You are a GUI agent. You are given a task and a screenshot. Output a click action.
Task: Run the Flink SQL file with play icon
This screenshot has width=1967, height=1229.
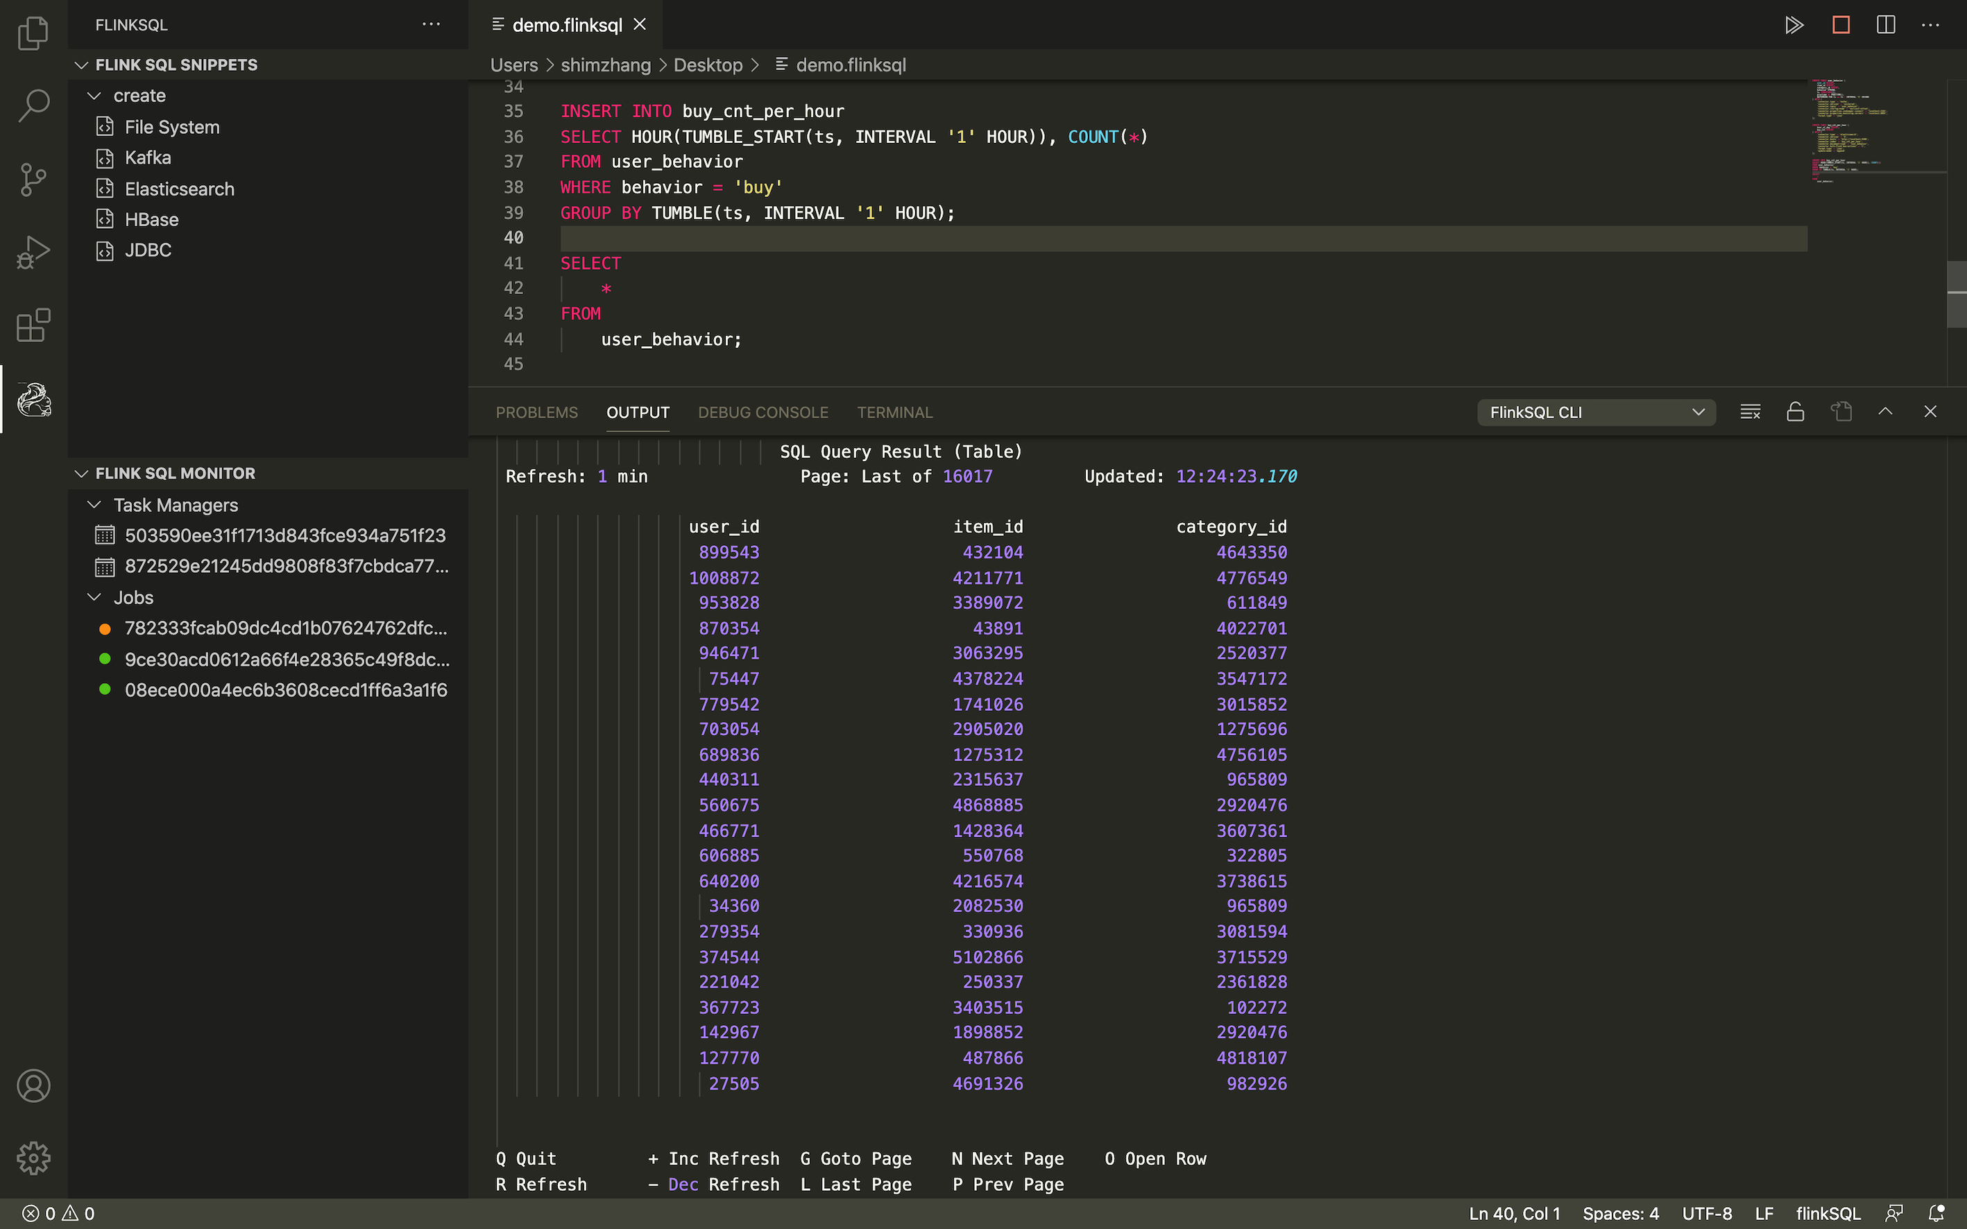click(x=1795, y=25)
